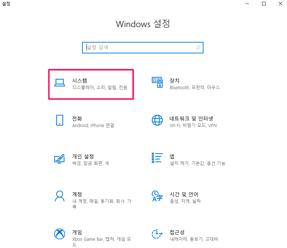Open the 개인 설정 paintbrush icon
The image size is (287, 248).
click(60, 158)
